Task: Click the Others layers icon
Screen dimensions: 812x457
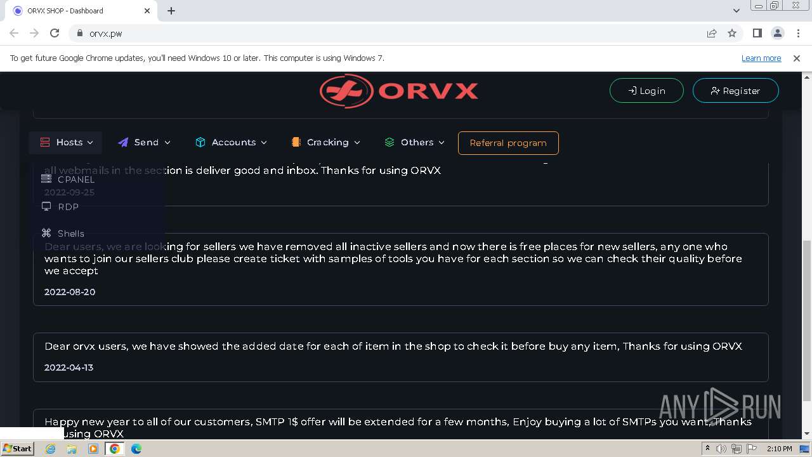Action: point(390,142)
